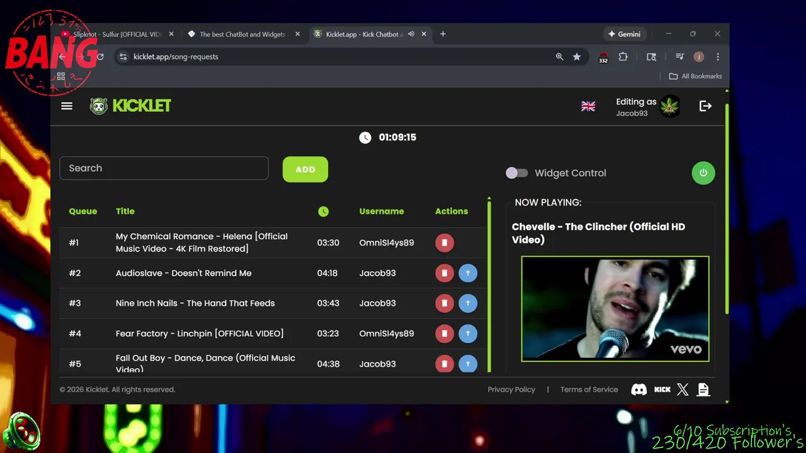The image size is (806, 453).
Task: Delete Fall Out Boy - Dance, Dance
Action: point(445,364)
